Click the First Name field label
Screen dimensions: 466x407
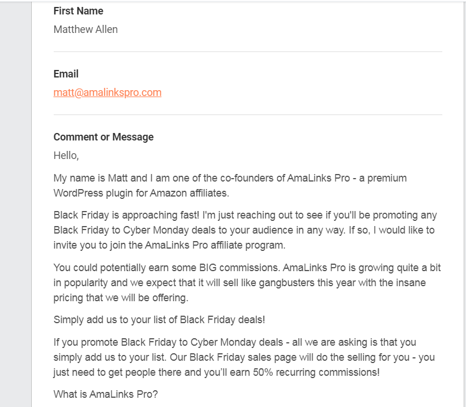coord(78,11)
